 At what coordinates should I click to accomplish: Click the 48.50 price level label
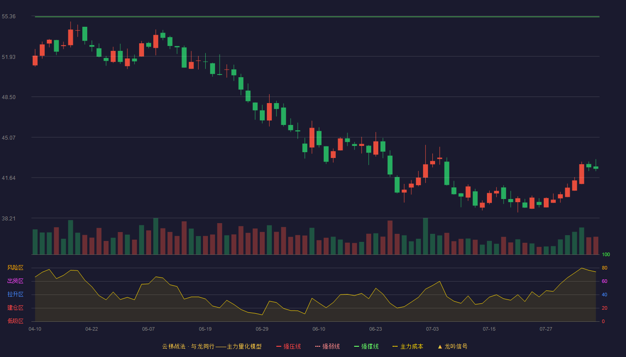pyautogui.click(x=8, y=97)
